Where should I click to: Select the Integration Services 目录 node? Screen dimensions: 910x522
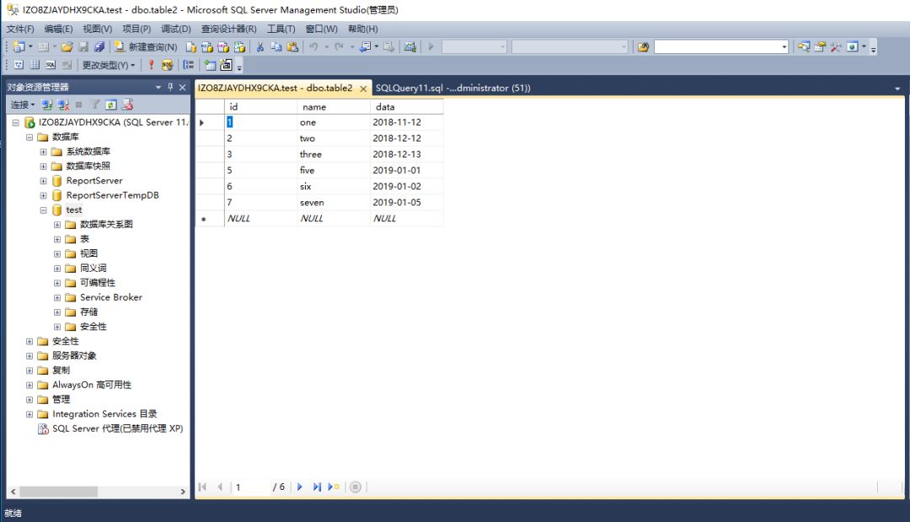(104, 414)
